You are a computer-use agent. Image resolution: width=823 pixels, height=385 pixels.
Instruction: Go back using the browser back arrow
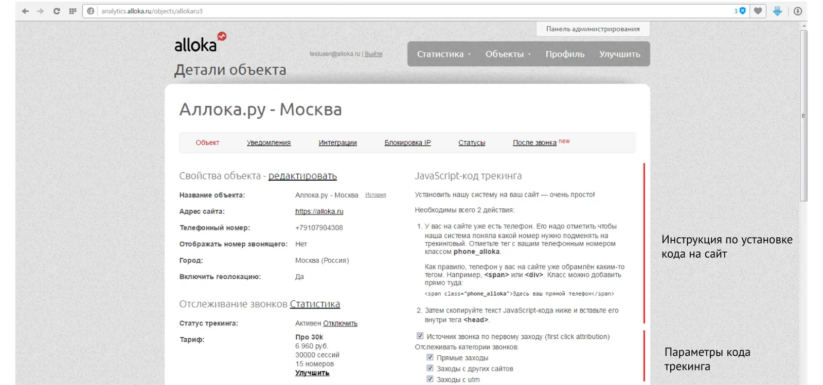[25, 11]
